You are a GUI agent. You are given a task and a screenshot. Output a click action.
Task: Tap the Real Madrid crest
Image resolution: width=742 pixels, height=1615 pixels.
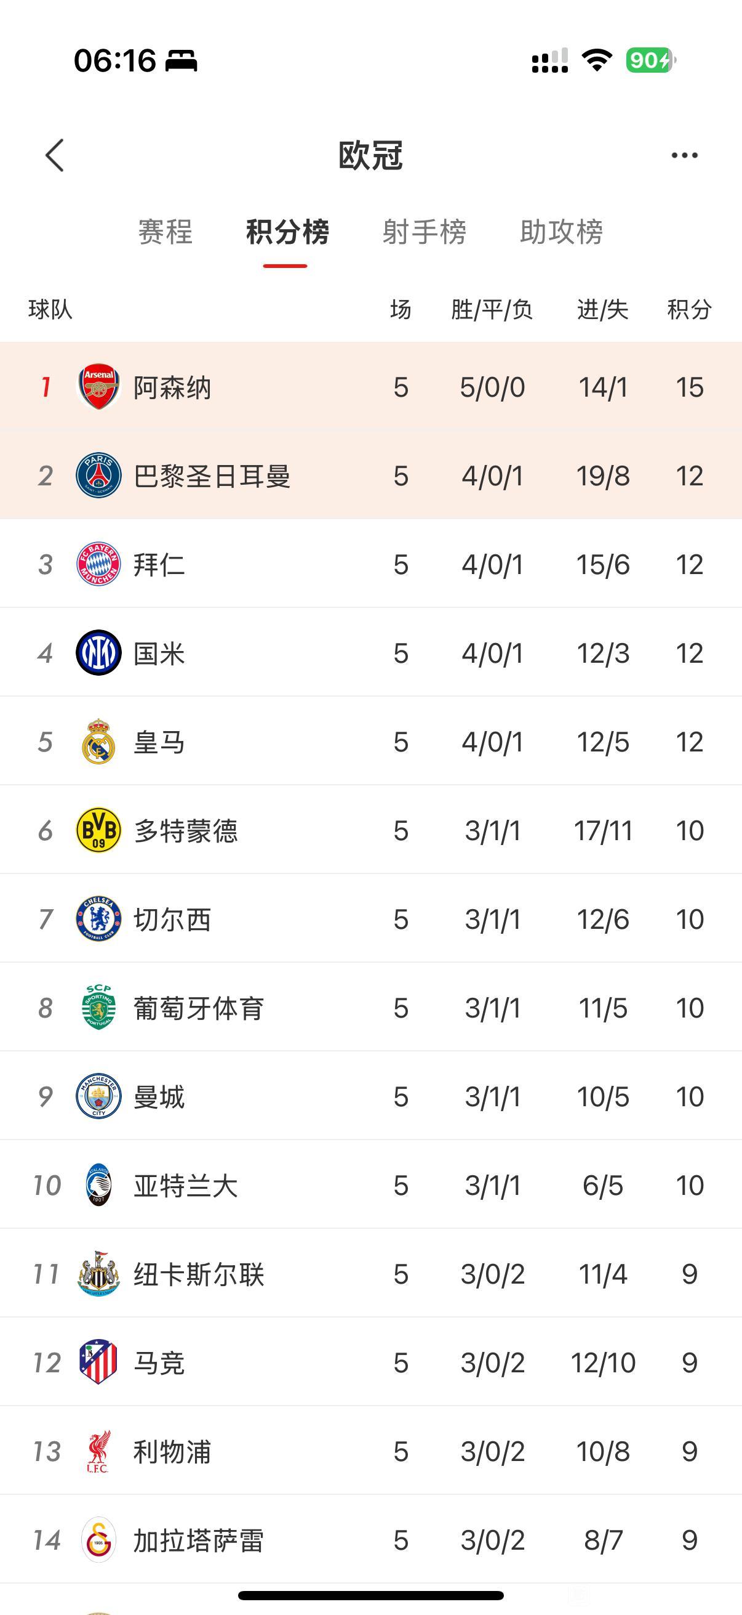coord(98,742)
